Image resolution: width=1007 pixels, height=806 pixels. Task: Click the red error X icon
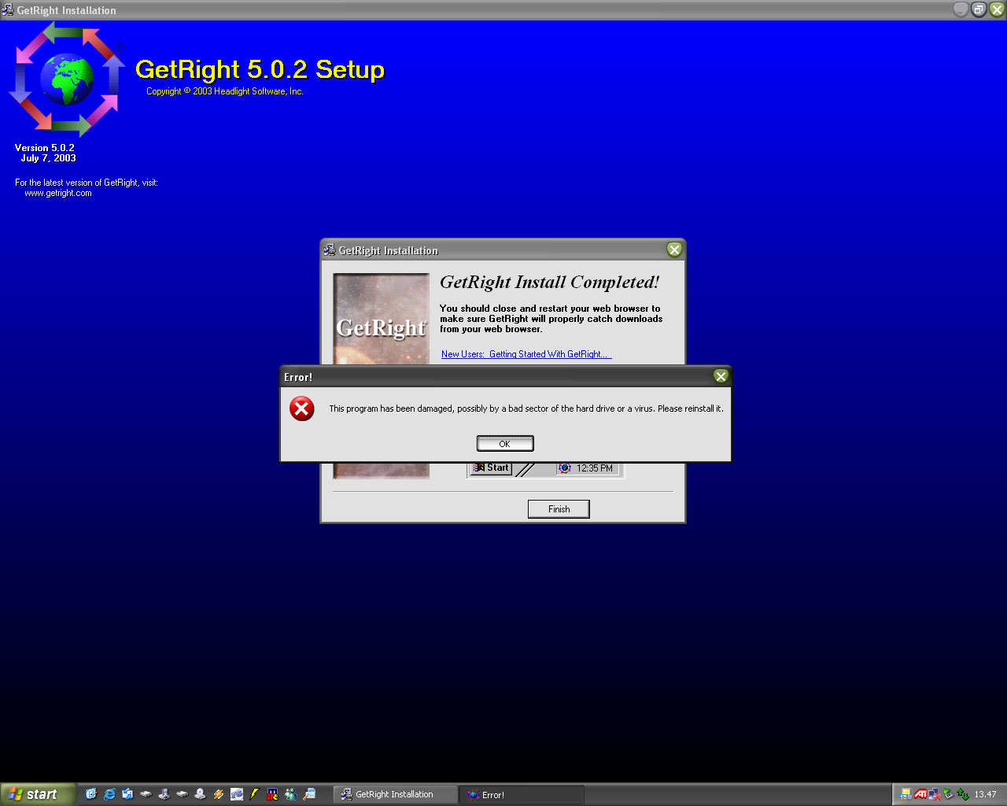point(301,409)
